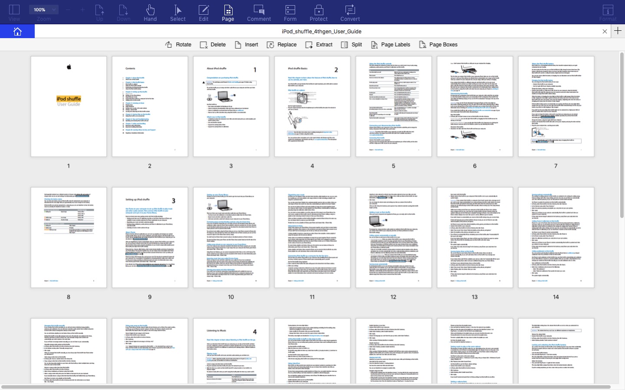Click the zoom in plus button
The image size is (625, 390).
coord(82,10)
